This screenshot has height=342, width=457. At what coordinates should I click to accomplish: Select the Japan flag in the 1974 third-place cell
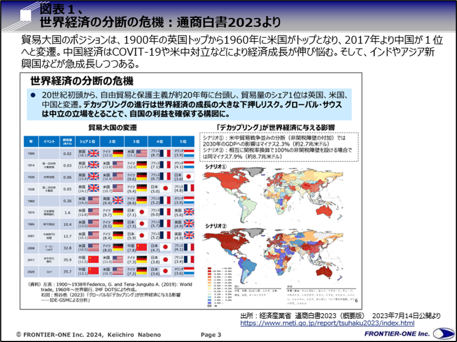142,213
